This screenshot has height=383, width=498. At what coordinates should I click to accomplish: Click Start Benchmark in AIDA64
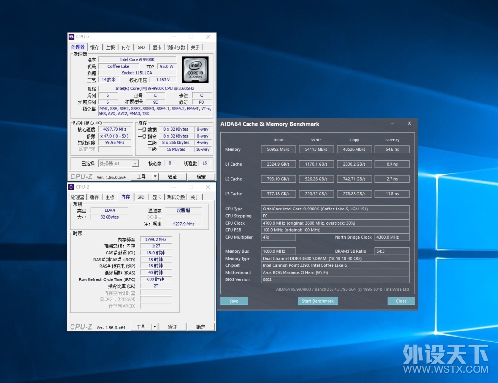[x=318, y=301]
